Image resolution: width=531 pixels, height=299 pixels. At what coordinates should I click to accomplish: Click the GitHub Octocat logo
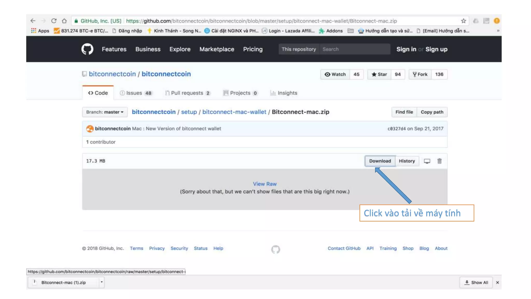click(x=87, y=49)
